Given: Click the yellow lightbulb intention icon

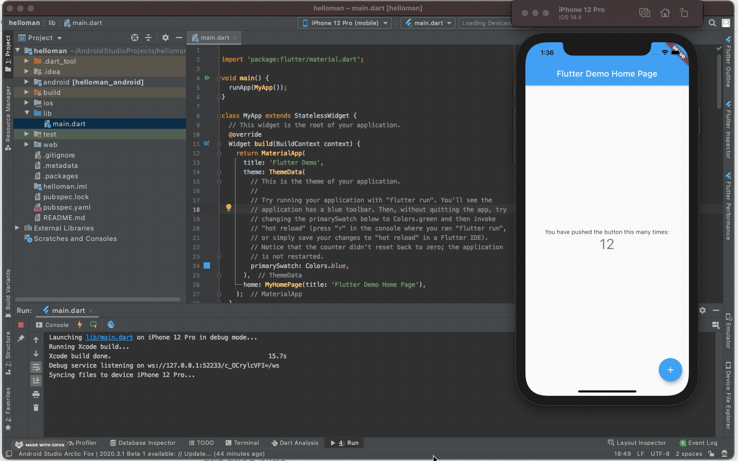Looking at the screenshot, I should coord(228,208).
